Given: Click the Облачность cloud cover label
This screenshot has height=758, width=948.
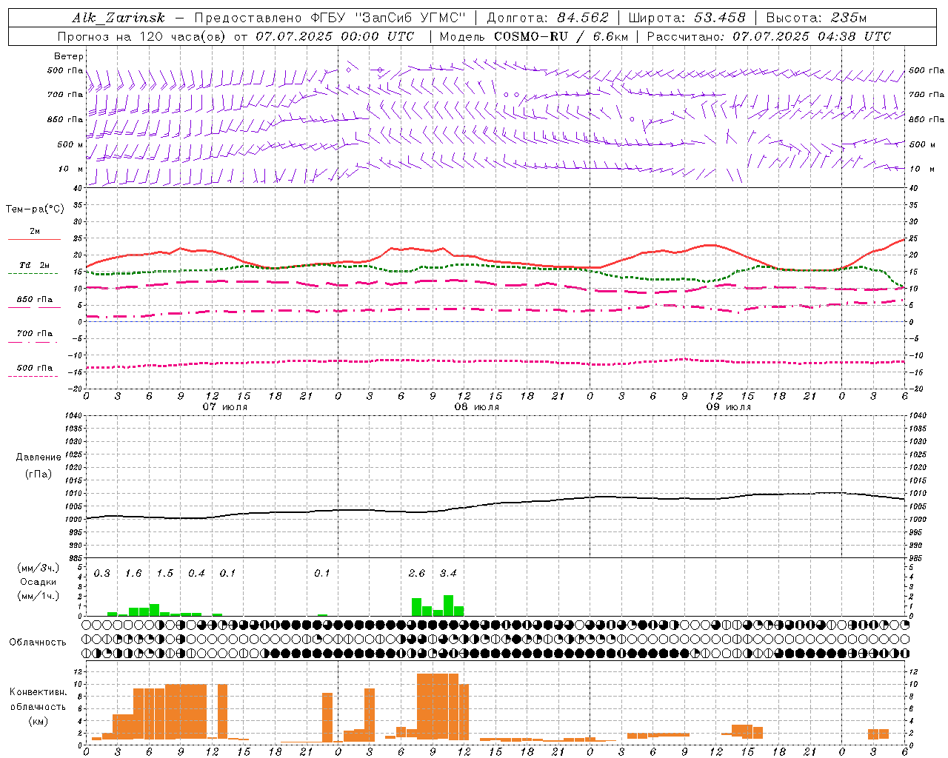Looking at the screenshot, I should pyautogui.click(x=38, y=643).
